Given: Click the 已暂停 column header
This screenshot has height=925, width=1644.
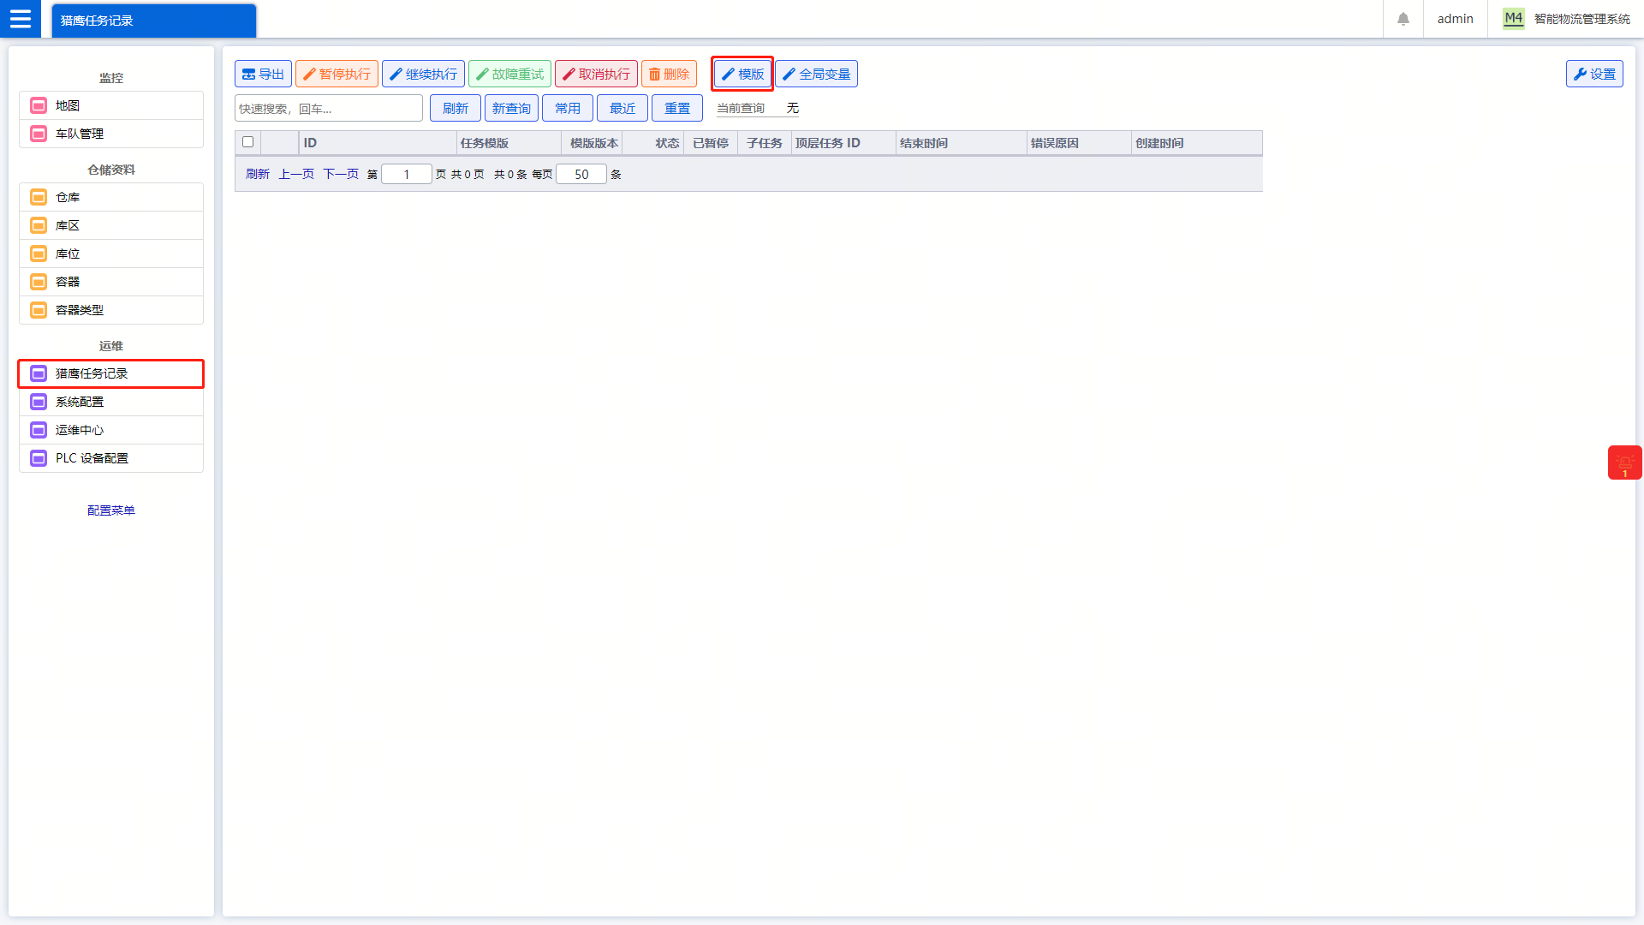Looking at the screenshot, I should pyautogui.click(x=710, y=143).
